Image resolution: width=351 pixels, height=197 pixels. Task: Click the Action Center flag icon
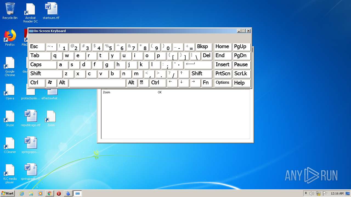point(324,193)
